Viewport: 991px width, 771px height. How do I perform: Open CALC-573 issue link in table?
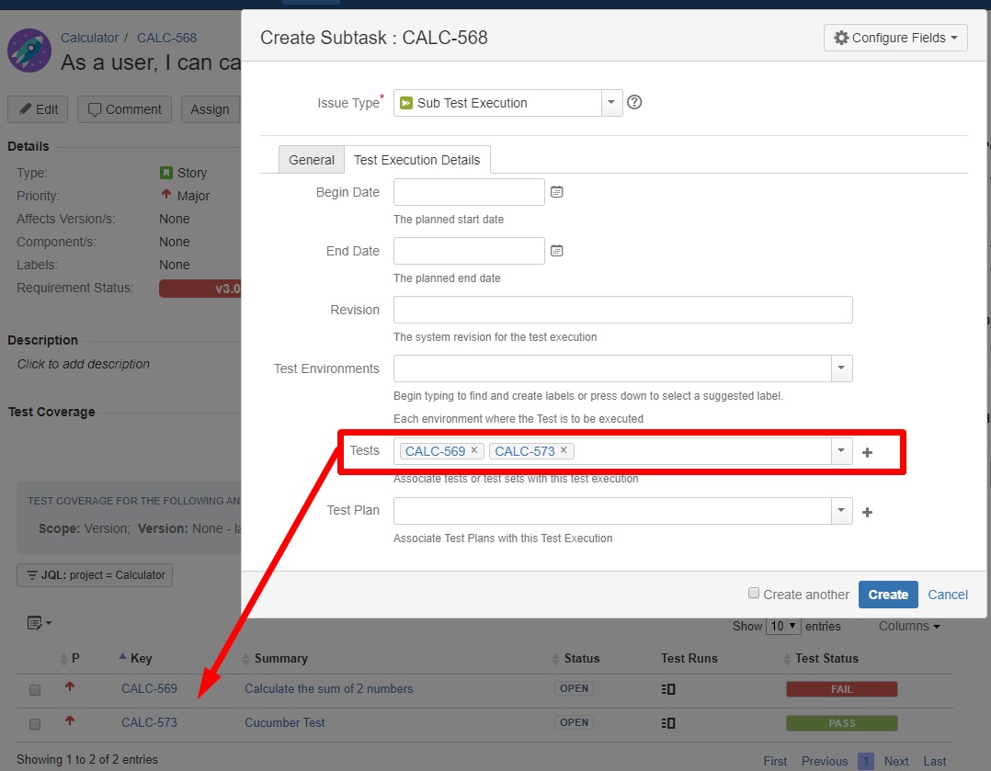149,723
